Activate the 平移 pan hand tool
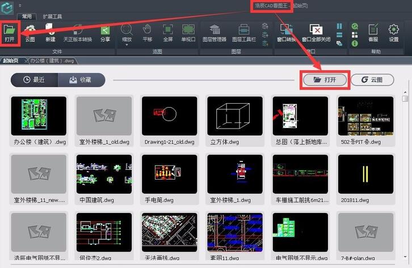Viewport: 412px width, 268px height. coord(147,33)
